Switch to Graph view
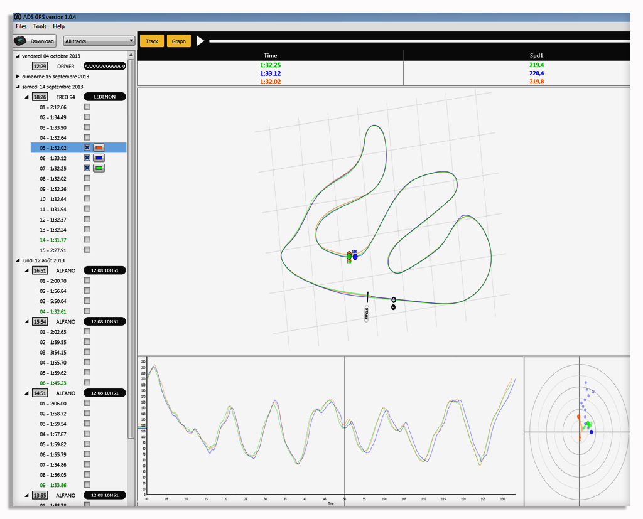Viewport: 643px width, 519px height. pyautogui.click(x=178, y=41)
